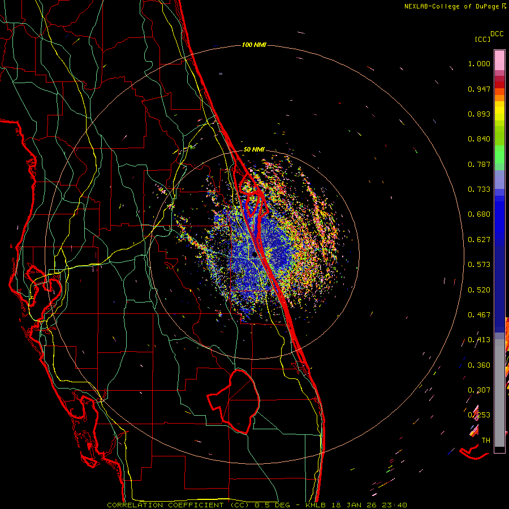
Task: Pick the dark navy swatch on the color bar
Action: pyautogui.click(x=499, y=289)
